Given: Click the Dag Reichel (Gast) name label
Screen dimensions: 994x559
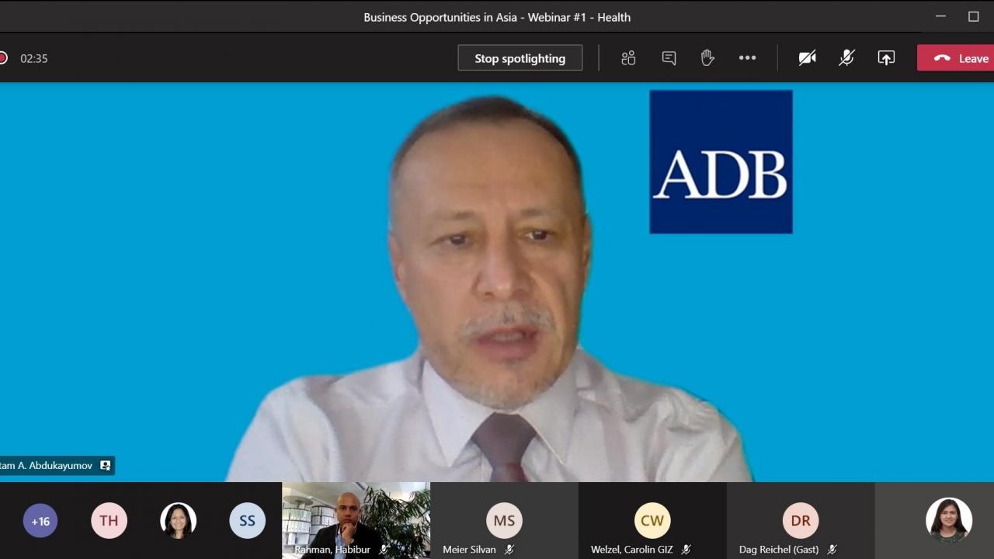Looking at the screenshot, I should [779, 550].
